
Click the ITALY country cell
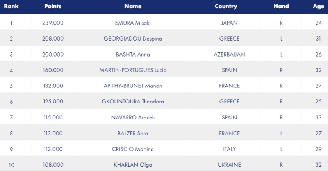click(x=229, y=149)
